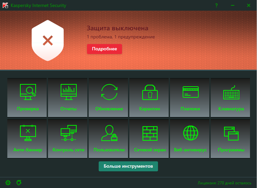This screenshot has width=257, height=188.
Task: Minimize the Kaspersky window
Action: [x=233, y=5]
